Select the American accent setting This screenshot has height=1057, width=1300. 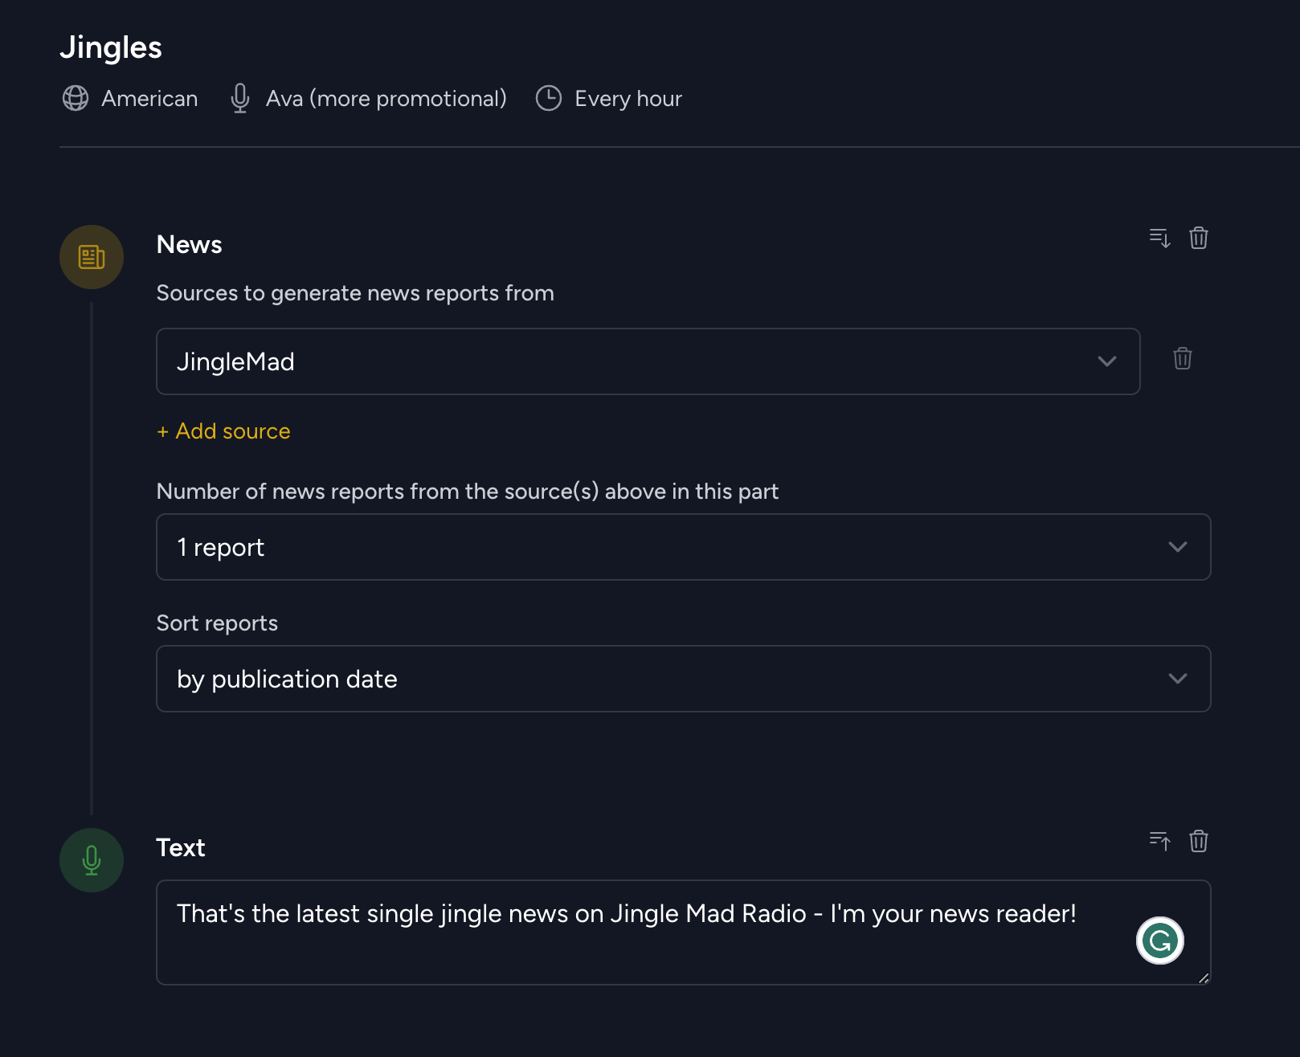tap(149, 99)
